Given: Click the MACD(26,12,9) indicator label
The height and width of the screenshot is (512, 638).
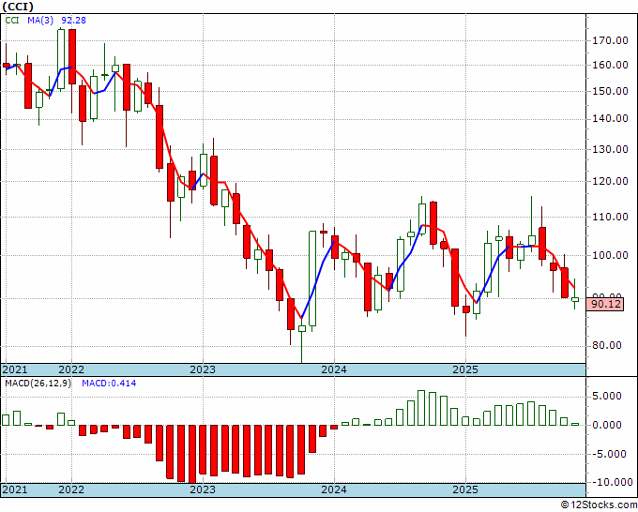Looking at the screenshot, I should pos(38,384).
